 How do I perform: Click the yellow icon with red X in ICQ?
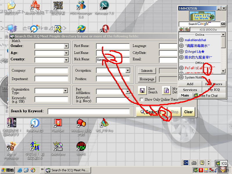(x=187, y=29)
